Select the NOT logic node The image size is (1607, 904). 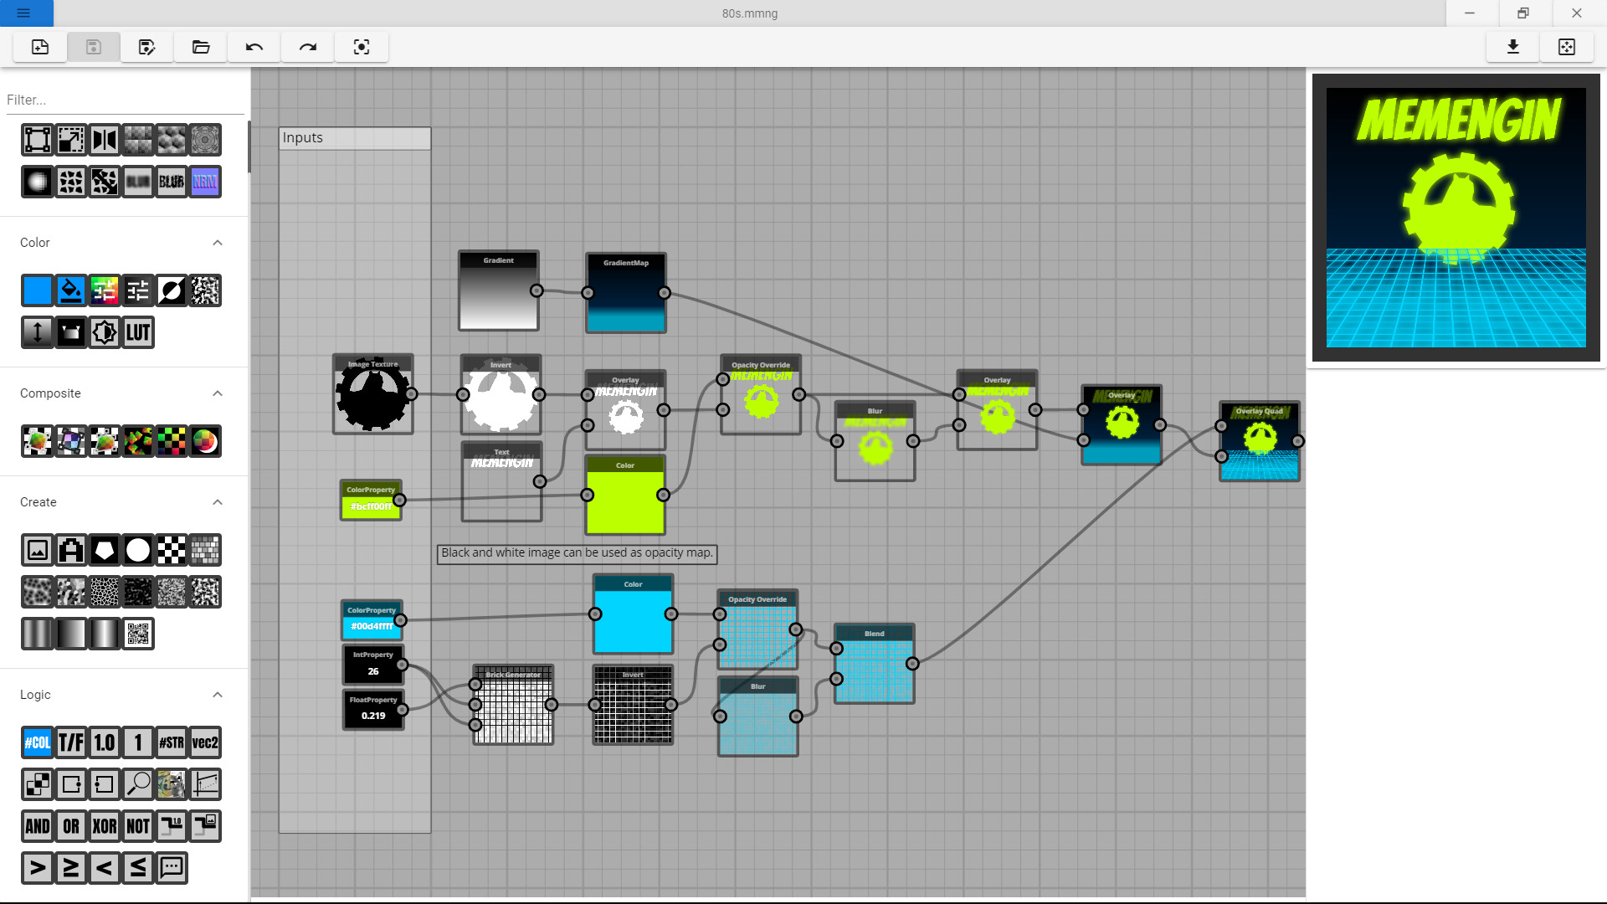138,826
